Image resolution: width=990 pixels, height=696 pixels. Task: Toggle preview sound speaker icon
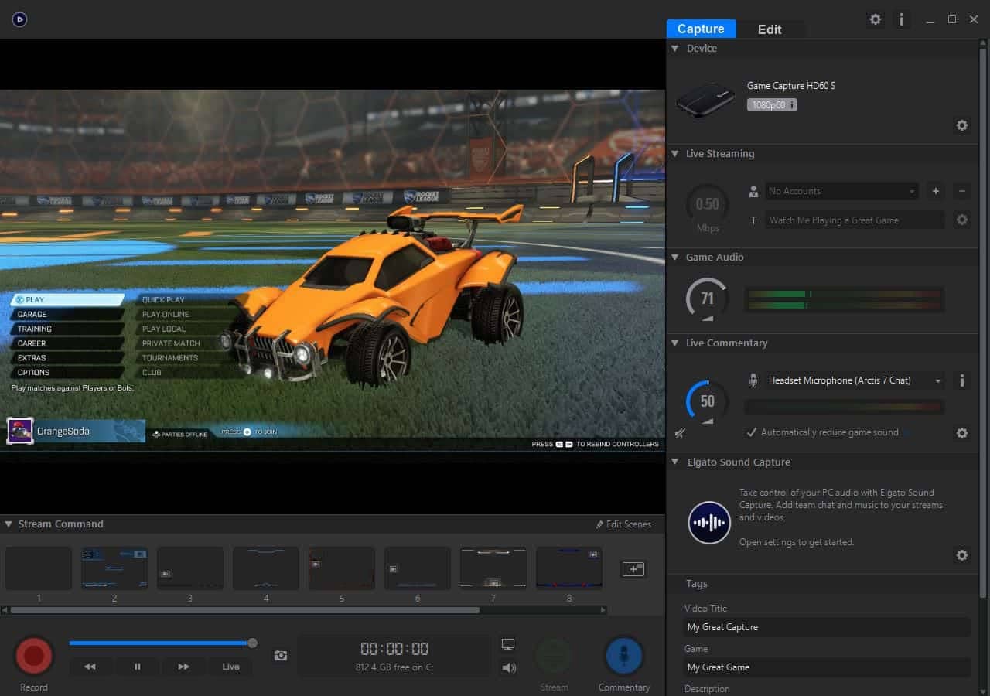(x=508, y=667)
